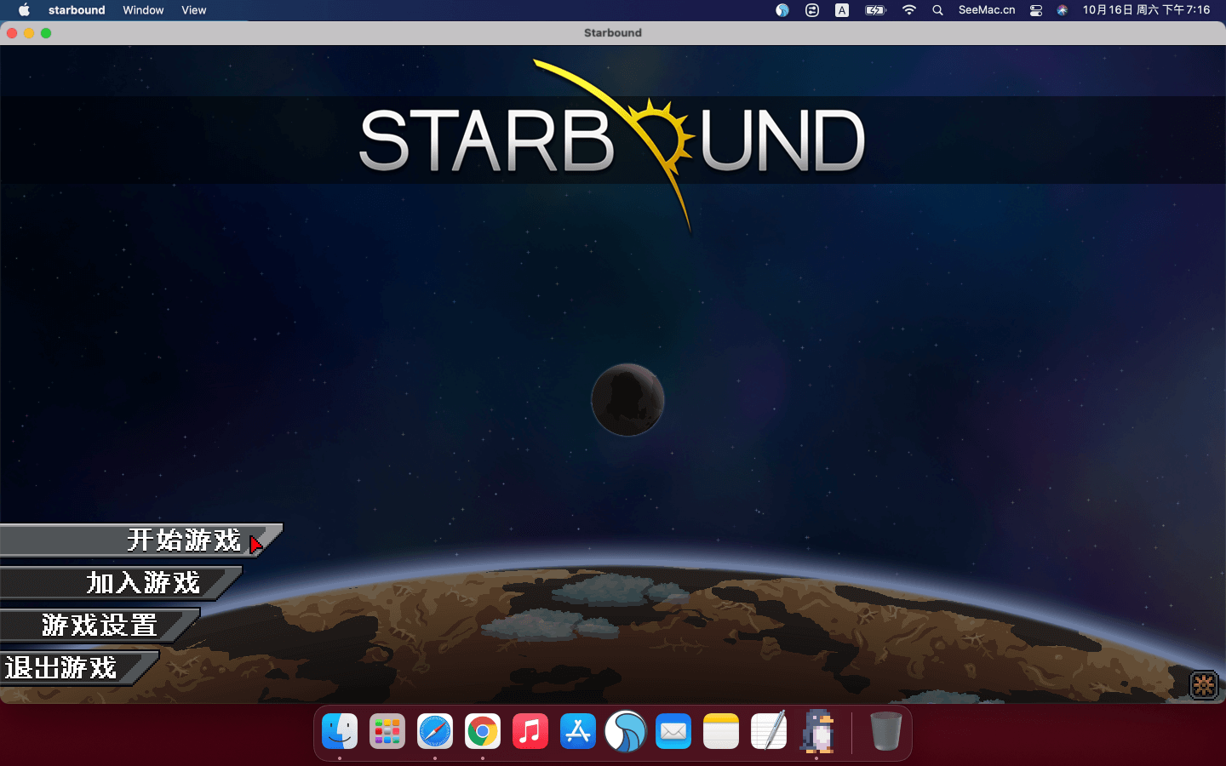Open TextEdit from the Dock
The height and width of the screenshot is (766, 1226).
(x=769, y=731)
